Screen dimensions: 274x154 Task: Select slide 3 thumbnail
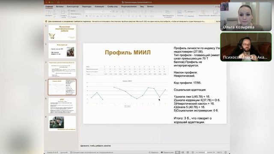(62, 69)
